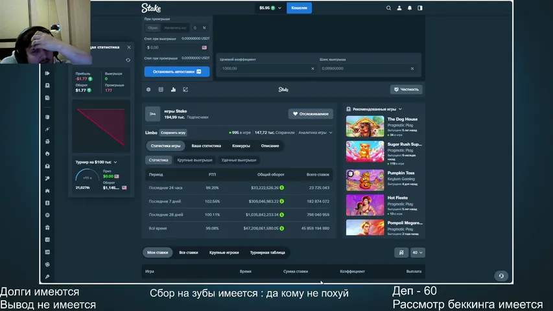The height and width of the screenshot is (311, 553).
Task: Open Pumpkin Toss game thumbnail
Action: tap(365, 180)
